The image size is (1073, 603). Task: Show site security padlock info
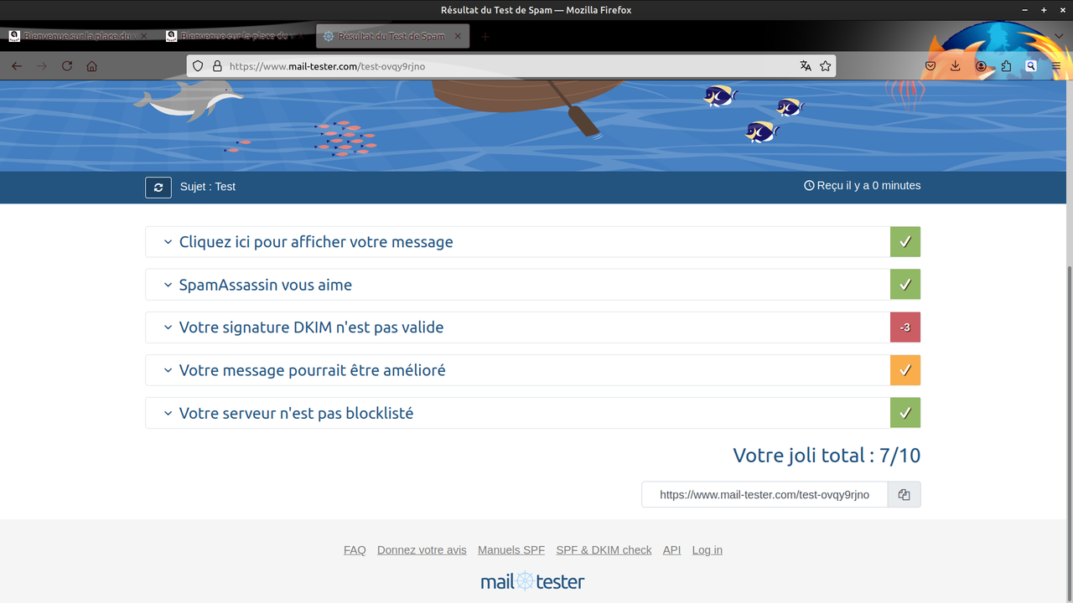coord(216,66)
